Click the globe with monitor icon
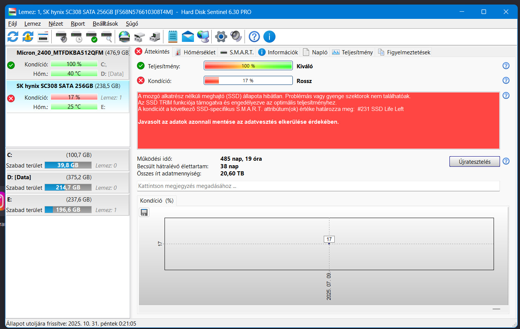 click(203, 37)
